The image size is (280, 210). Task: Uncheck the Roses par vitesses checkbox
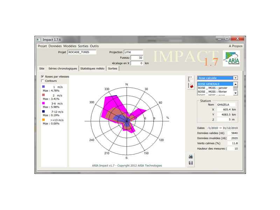click(42, 76)
